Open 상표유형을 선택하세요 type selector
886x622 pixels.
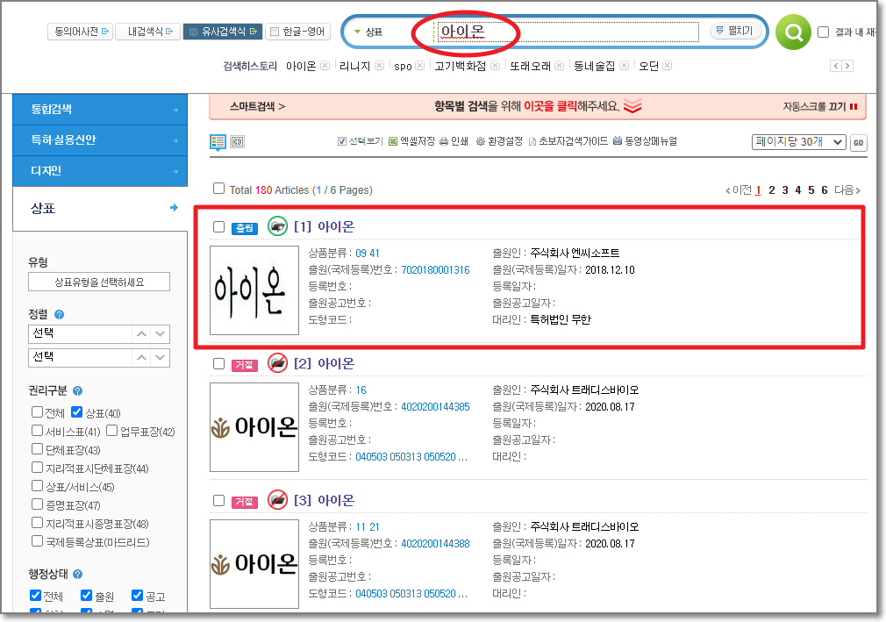[99, 282]
